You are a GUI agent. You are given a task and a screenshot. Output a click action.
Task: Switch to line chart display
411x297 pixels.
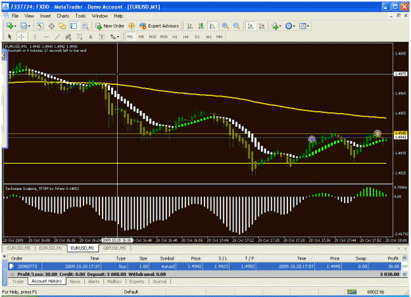click(x=212, y=26)
